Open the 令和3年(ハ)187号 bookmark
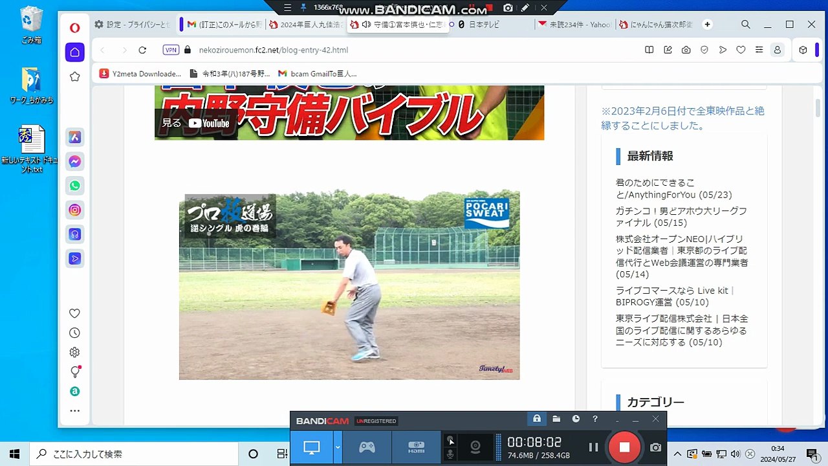This screenshot has width=828, height=466. pyautogui.click(x=230, y=74)
